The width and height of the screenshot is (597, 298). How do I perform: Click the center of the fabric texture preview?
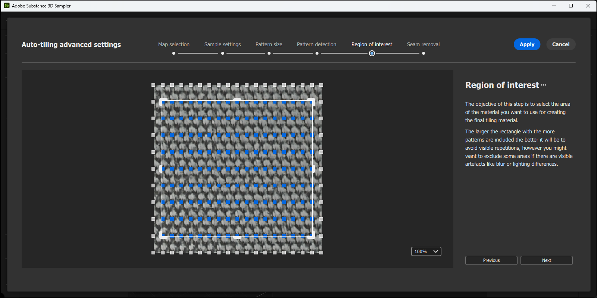point(237,168)
